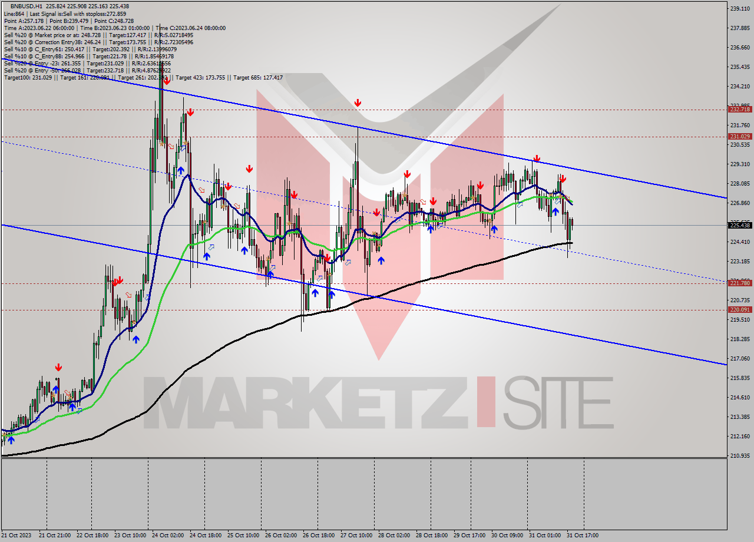
Task: Click the 226.860 price scale value
Action: point(740,203)
